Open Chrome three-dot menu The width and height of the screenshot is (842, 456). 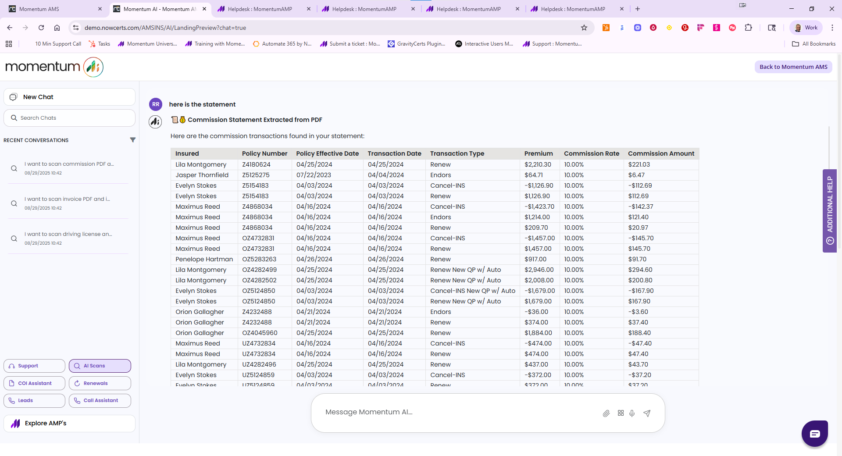pyautogui.click(x=832, y=28)
